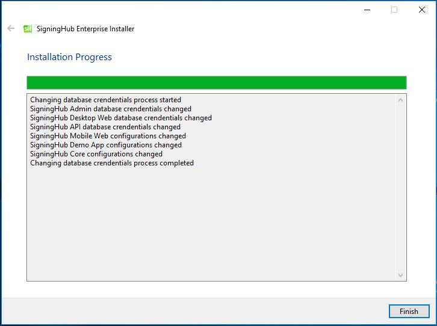Select the 'SigningHub Mobile Web configurations changed' line

108,136
